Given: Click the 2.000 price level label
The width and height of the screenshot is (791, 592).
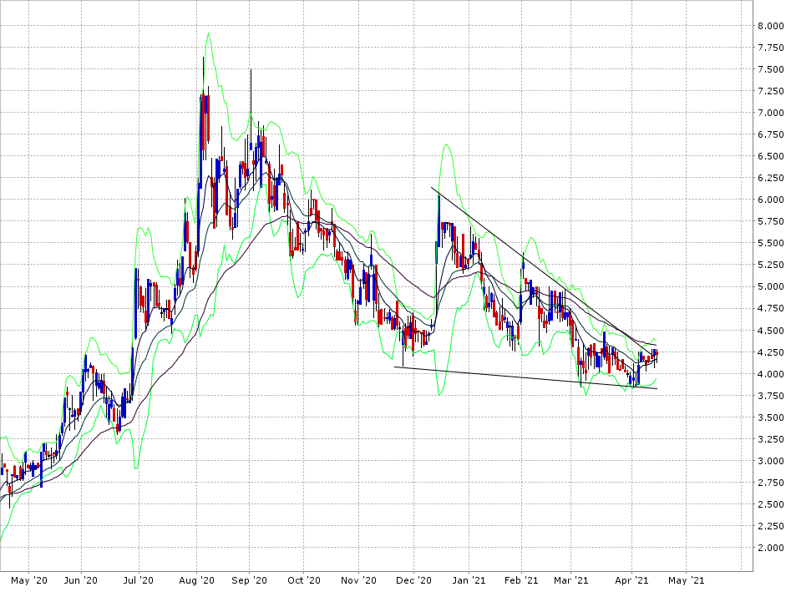Looking at the screenshot, I should click(769, 548).
